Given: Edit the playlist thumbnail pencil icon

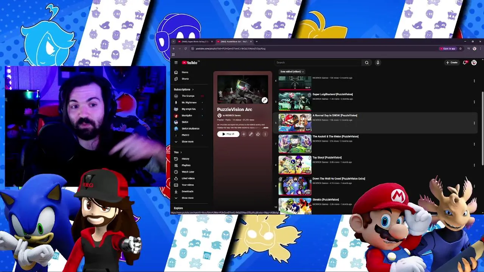Looking at the screenshot, I should point(264,100).
